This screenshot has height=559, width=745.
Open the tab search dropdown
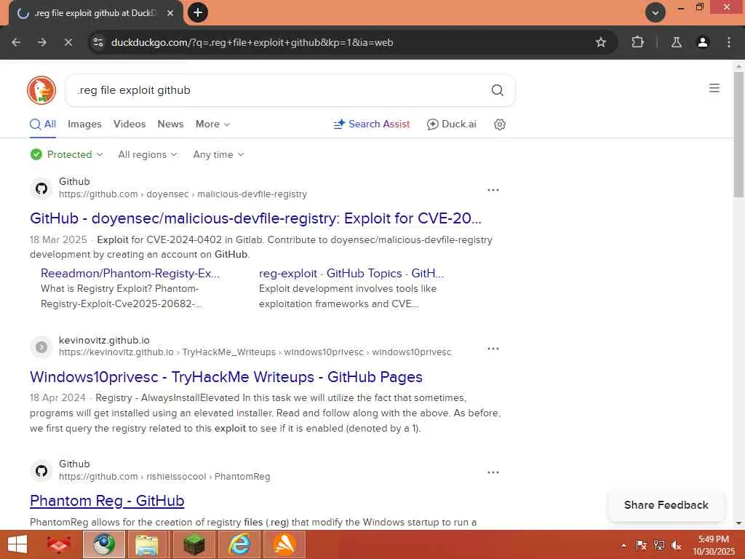point(656,12)
